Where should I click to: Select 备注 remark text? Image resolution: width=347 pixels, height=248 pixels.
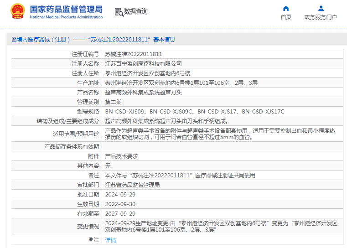click(x=180, y=176)
